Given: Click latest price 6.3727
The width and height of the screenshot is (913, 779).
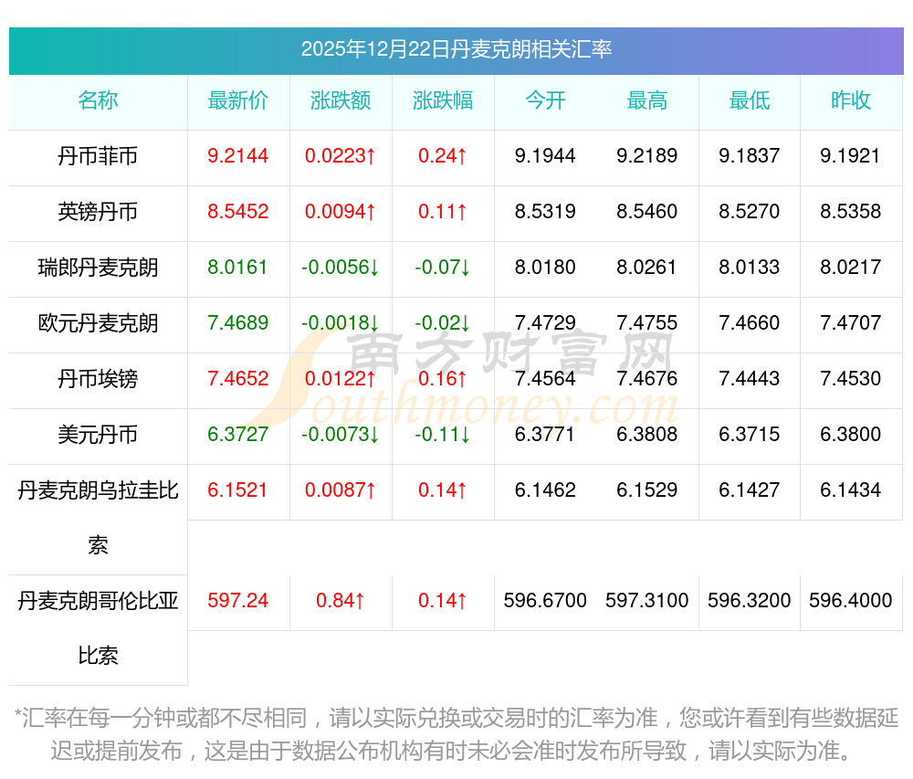Looking at the screenshot, I should click(238, 435).
